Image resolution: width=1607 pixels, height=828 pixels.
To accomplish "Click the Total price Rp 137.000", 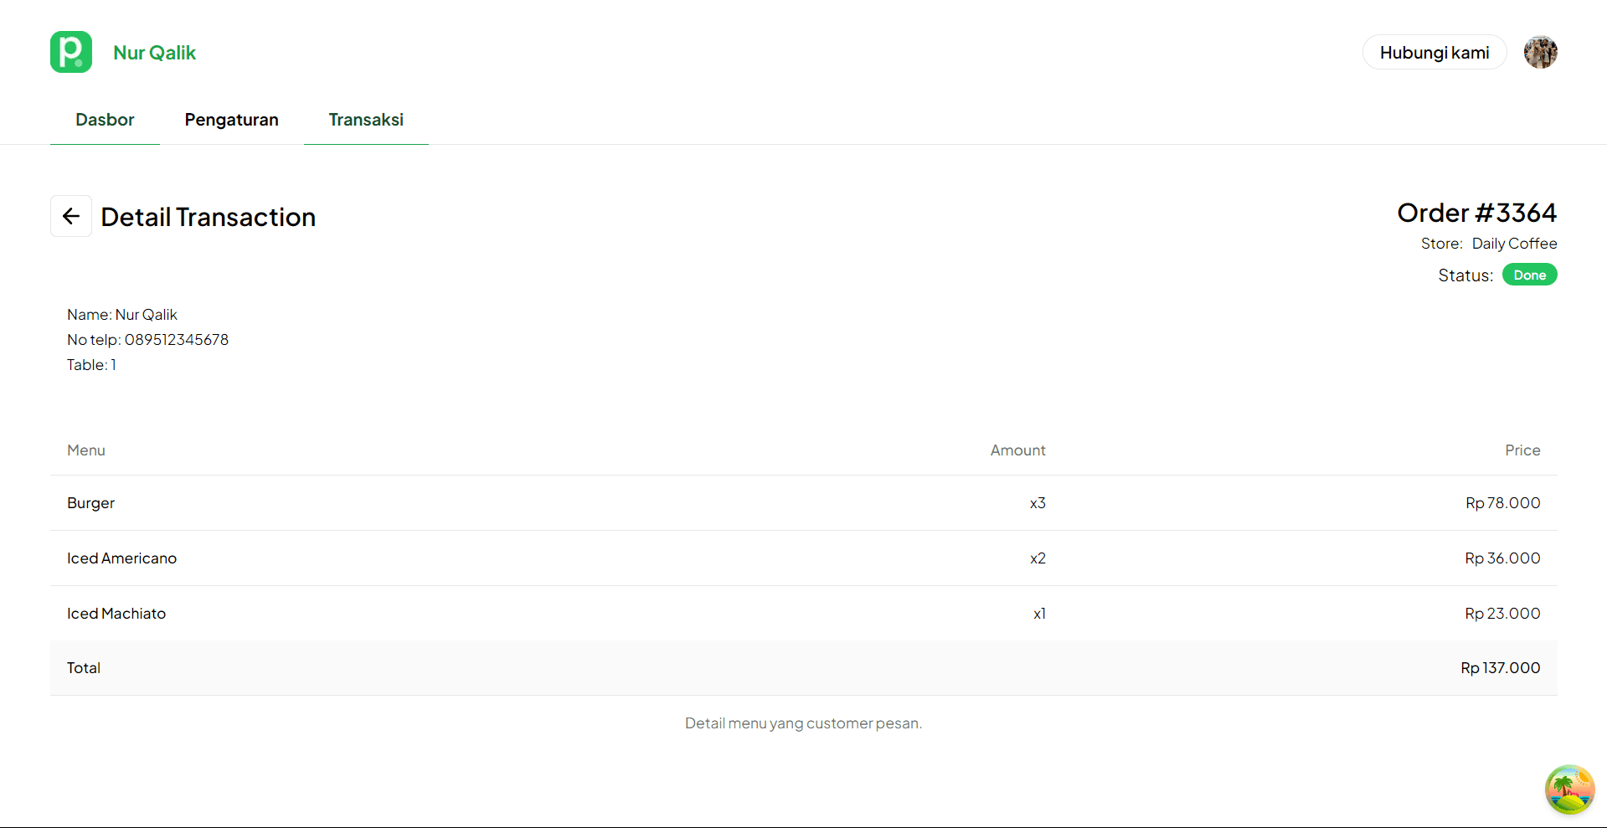I will 1500,668.
